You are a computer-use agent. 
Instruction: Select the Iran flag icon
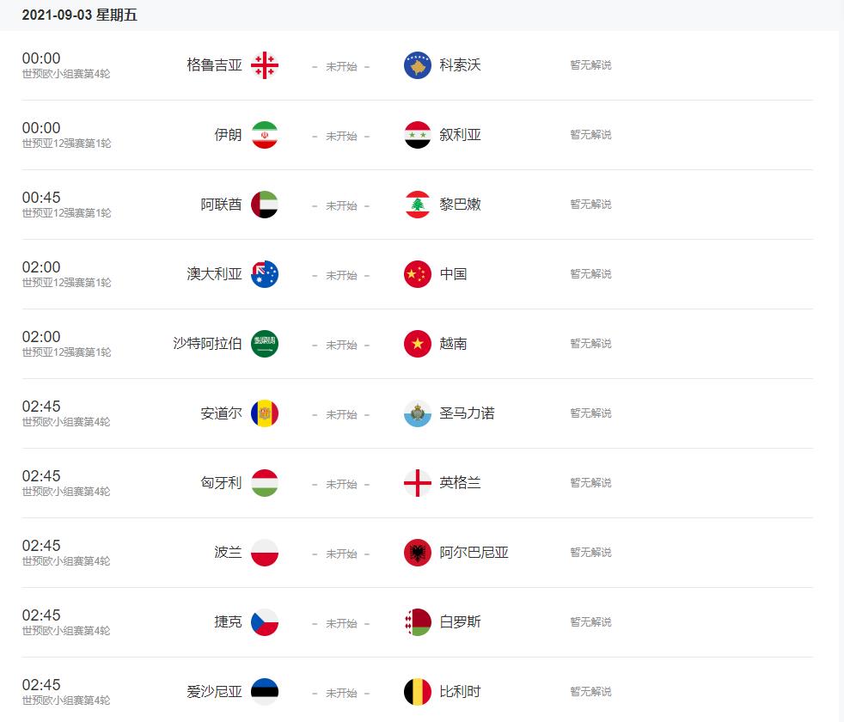tap(264, 135)
